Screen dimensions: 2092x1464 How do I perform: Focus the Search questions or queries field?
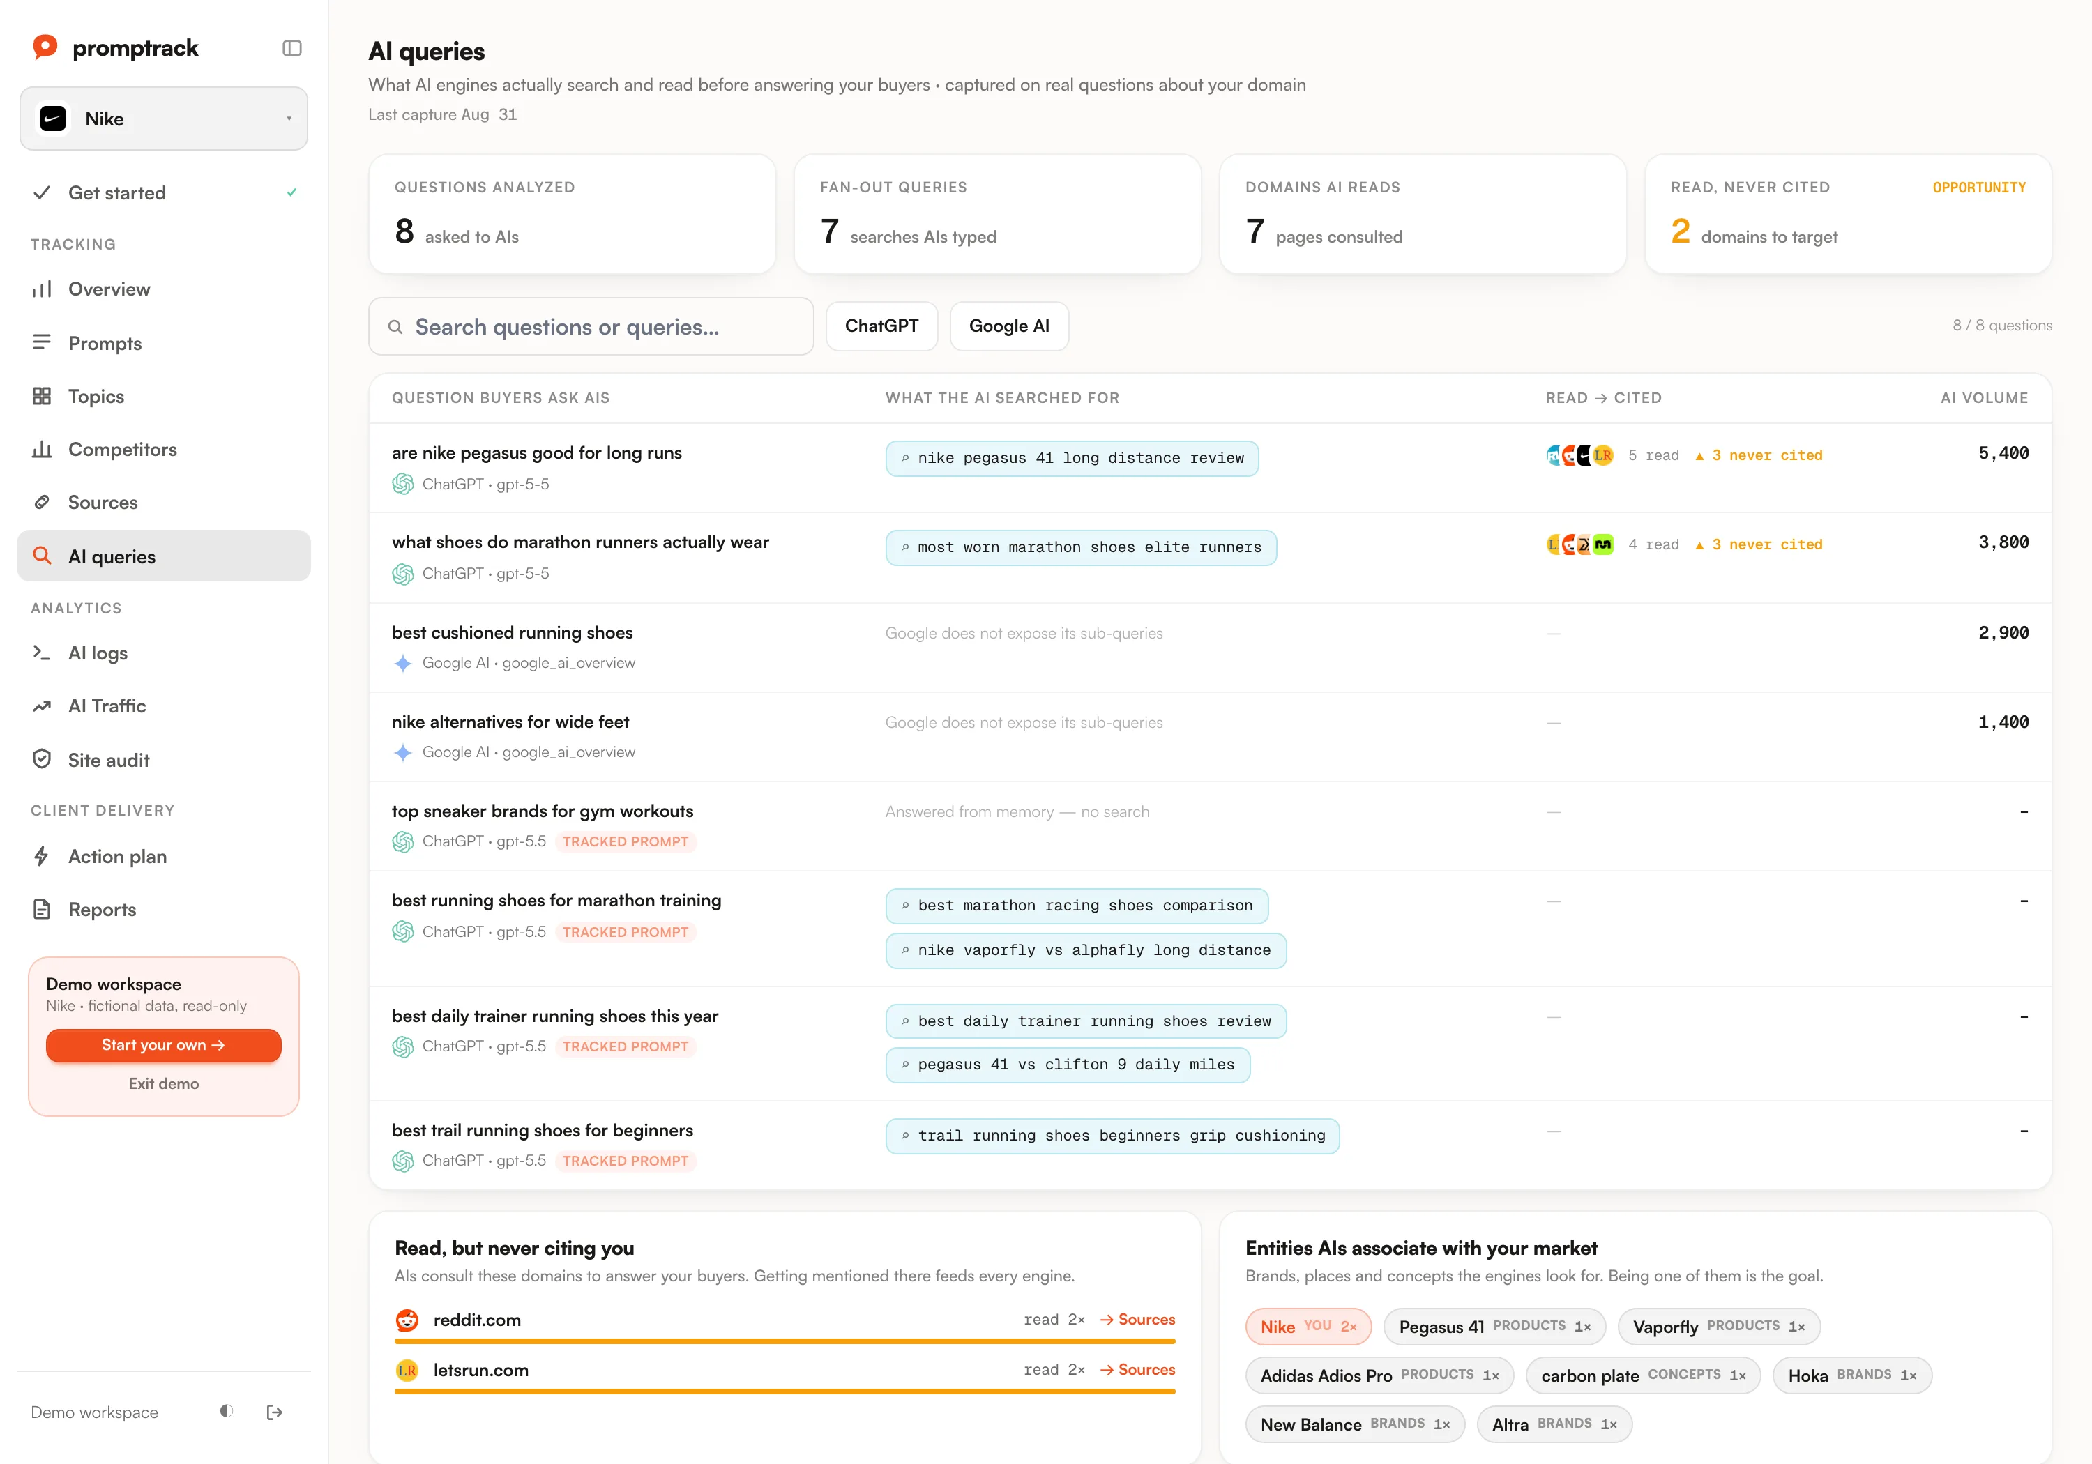click(591, 326)
